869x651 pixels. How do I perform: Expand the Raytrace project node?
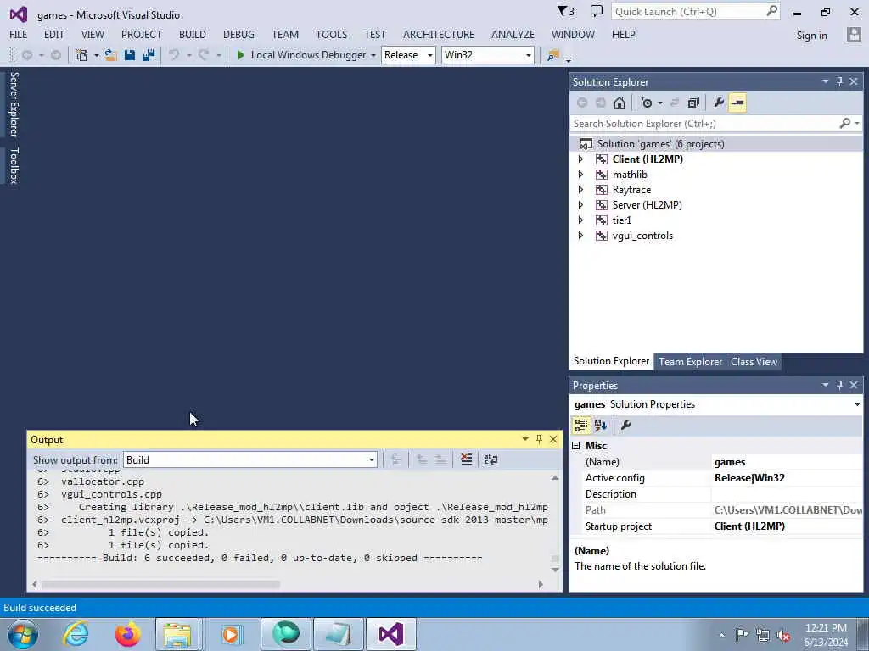580,190
